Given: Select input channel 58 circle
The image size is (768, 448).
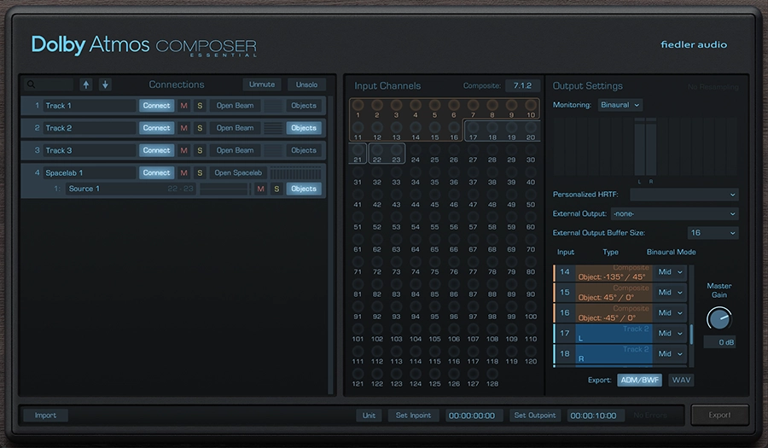Looking at the screenshot, I should 492,217.
